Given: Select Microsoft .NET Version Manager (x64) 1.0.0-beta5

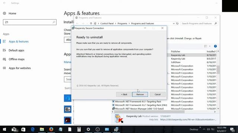Looking at the screenshot, I should (139, 109).
